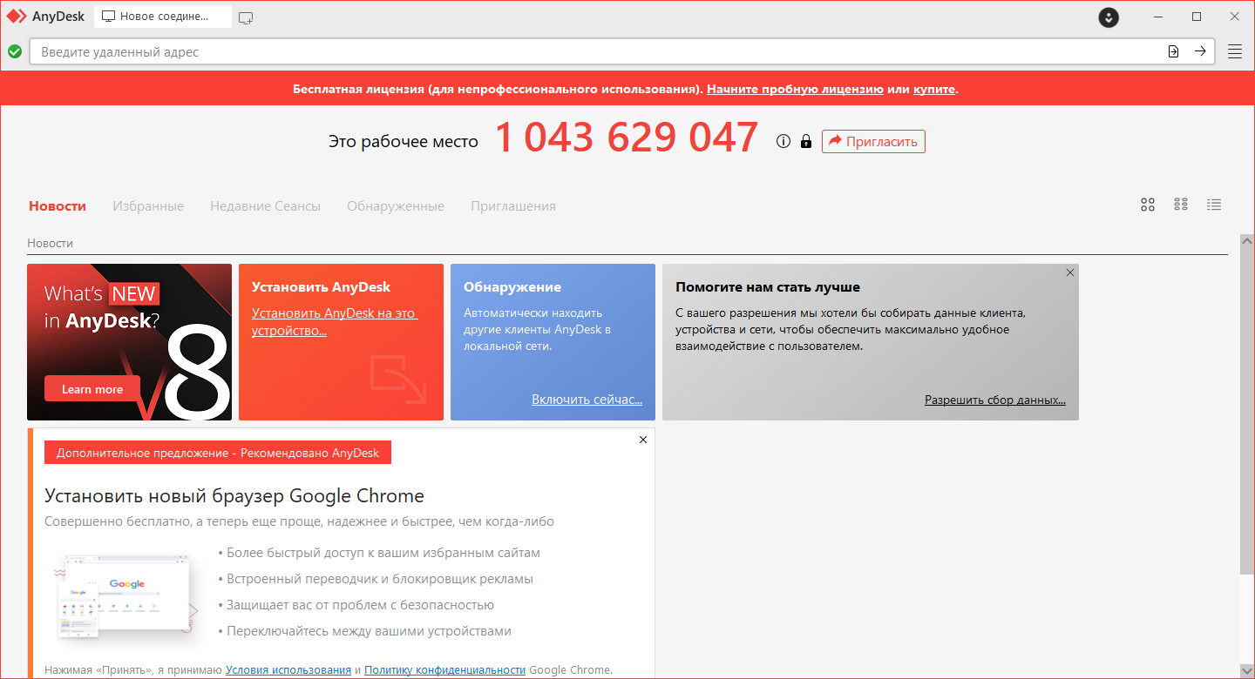Click the scrollbar down arrow

(x=1247, y=671)
